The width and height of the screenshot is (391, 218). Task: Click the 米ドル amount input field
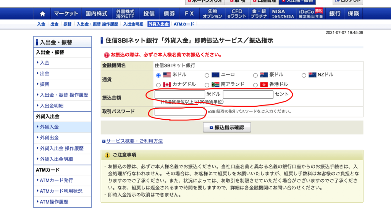179,95
